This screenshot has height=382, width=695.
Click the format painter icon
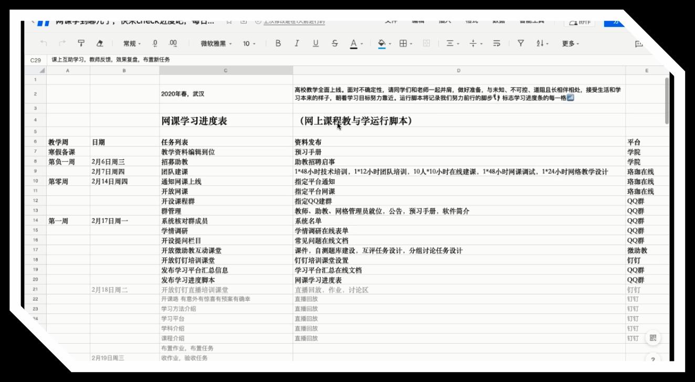pos(81,44)
